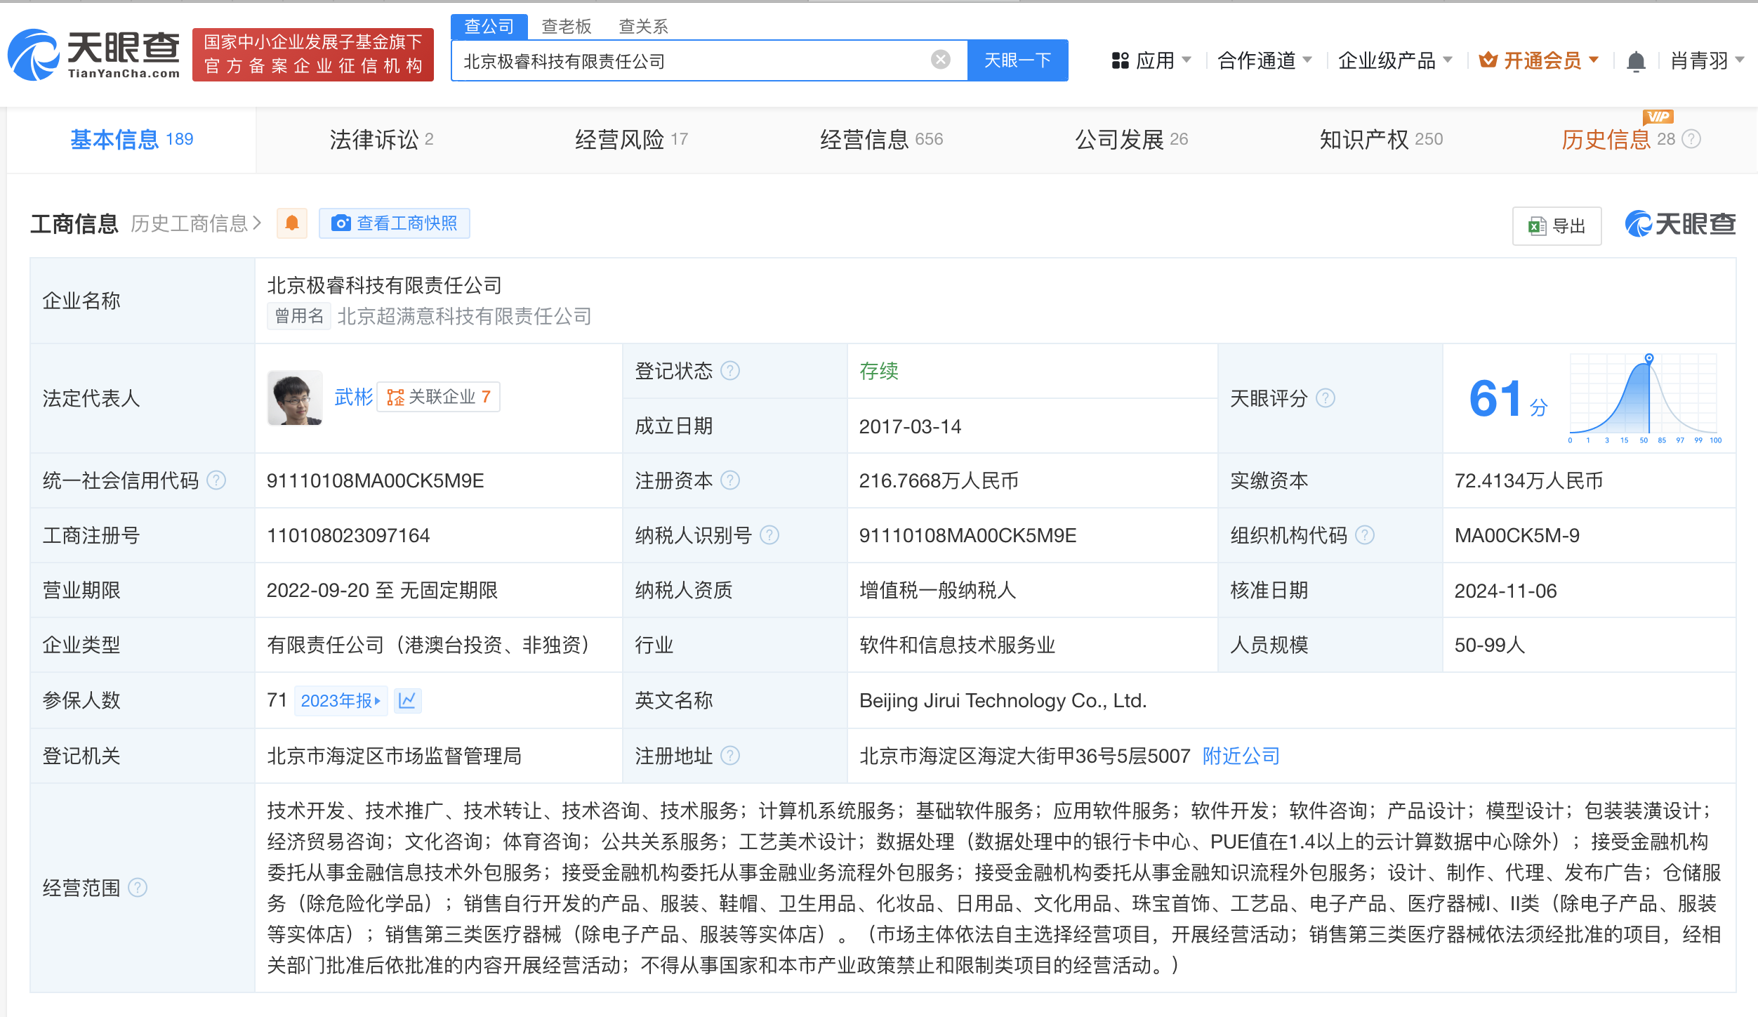1758x1017 pixels.
Task: Switch to 基本信息 tab
Action: point(131,139)
